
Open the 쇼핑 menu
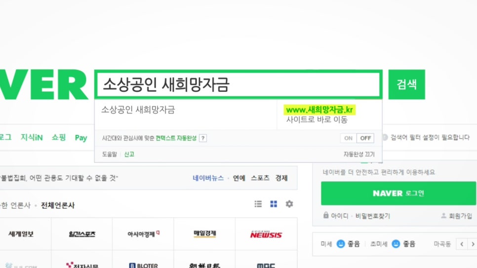pos(59,138)
